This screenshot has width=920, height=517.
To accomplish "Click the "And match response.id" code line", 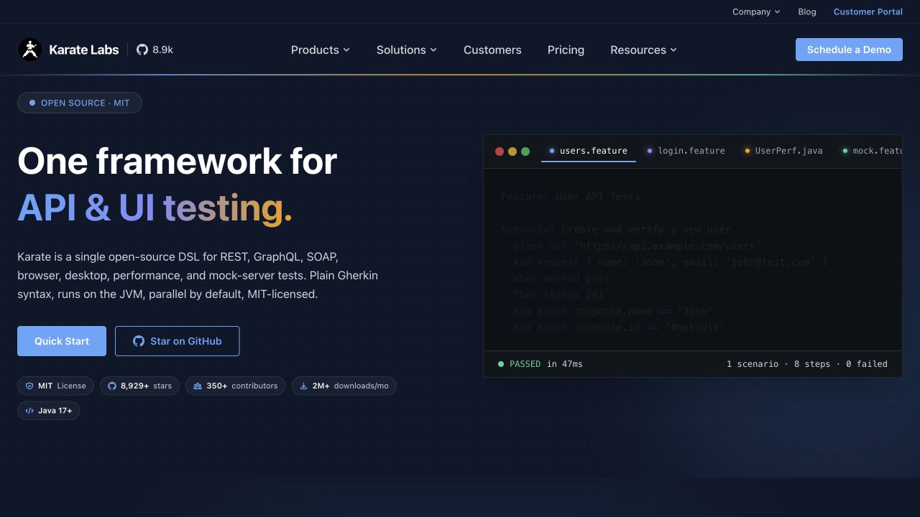I will click(x=619, y=327).
